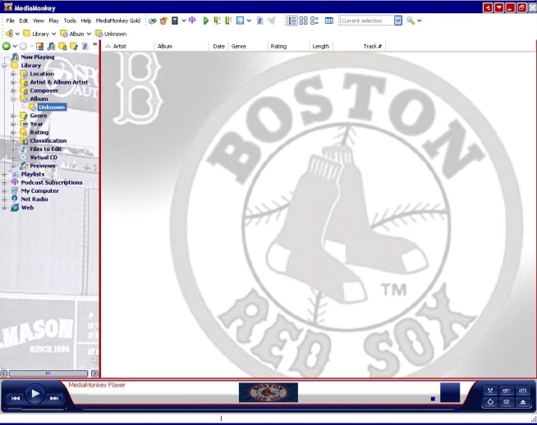Select the Unknown album node in tree

52,107
